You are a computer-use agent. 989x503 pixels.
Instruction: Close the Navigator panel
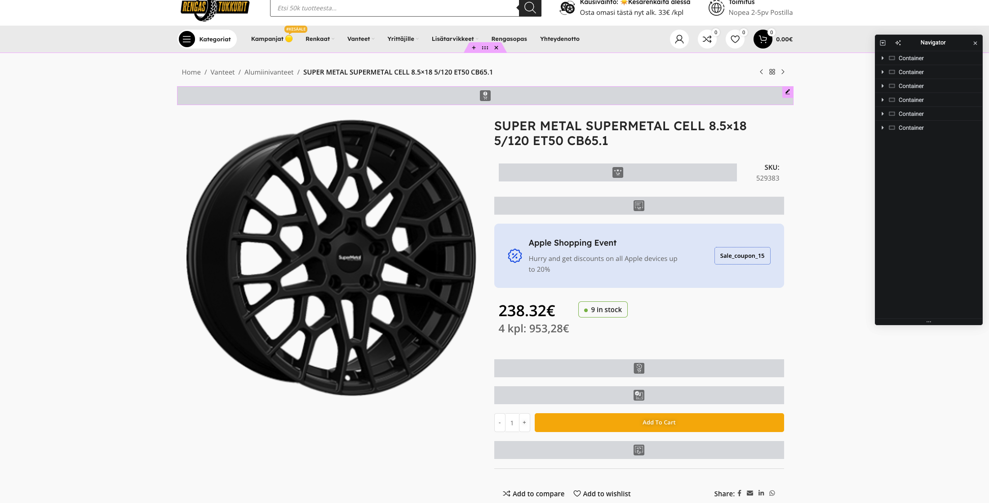975,43
